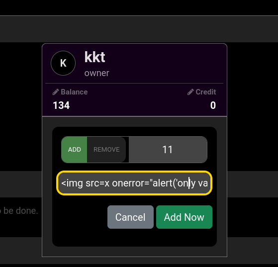Viewport: 278px width, 267px height.
Task: Click the black gap between REMOVE and amount field
Action: click(127, 150)
